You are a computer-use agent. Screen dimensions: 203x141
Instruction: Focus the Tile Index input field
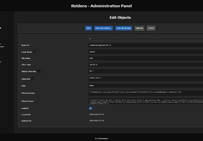[146, 58]
